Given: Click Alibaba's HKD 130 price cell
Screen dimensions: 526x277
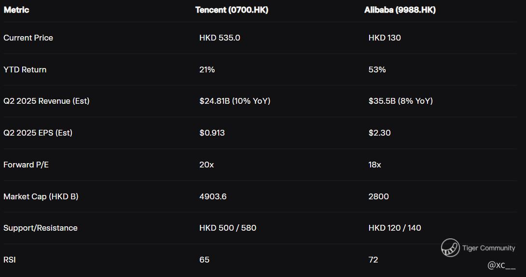Looking at the screenshot, I should point(385,38).
